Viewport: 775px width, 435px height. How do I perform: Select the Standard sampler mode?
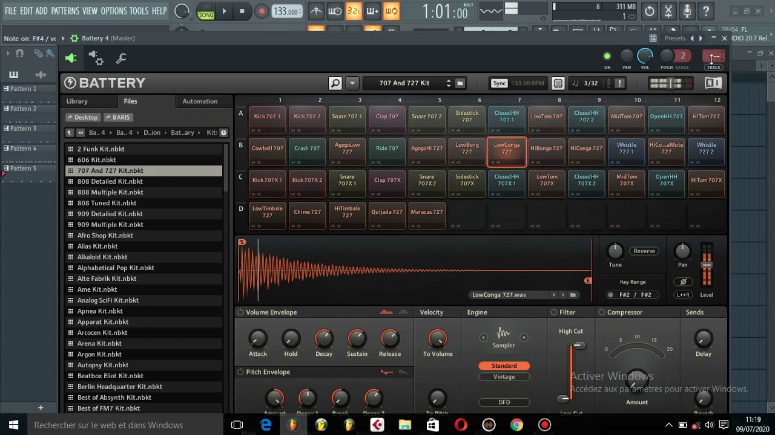(504, 366)
